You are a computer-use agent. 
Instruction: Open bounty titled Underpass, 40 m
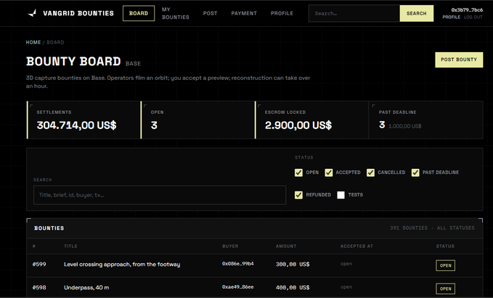86,288
